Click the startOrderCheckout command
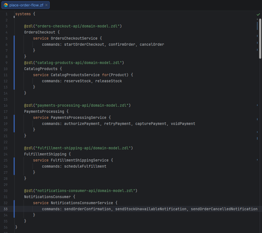 (x=84, y=45)
